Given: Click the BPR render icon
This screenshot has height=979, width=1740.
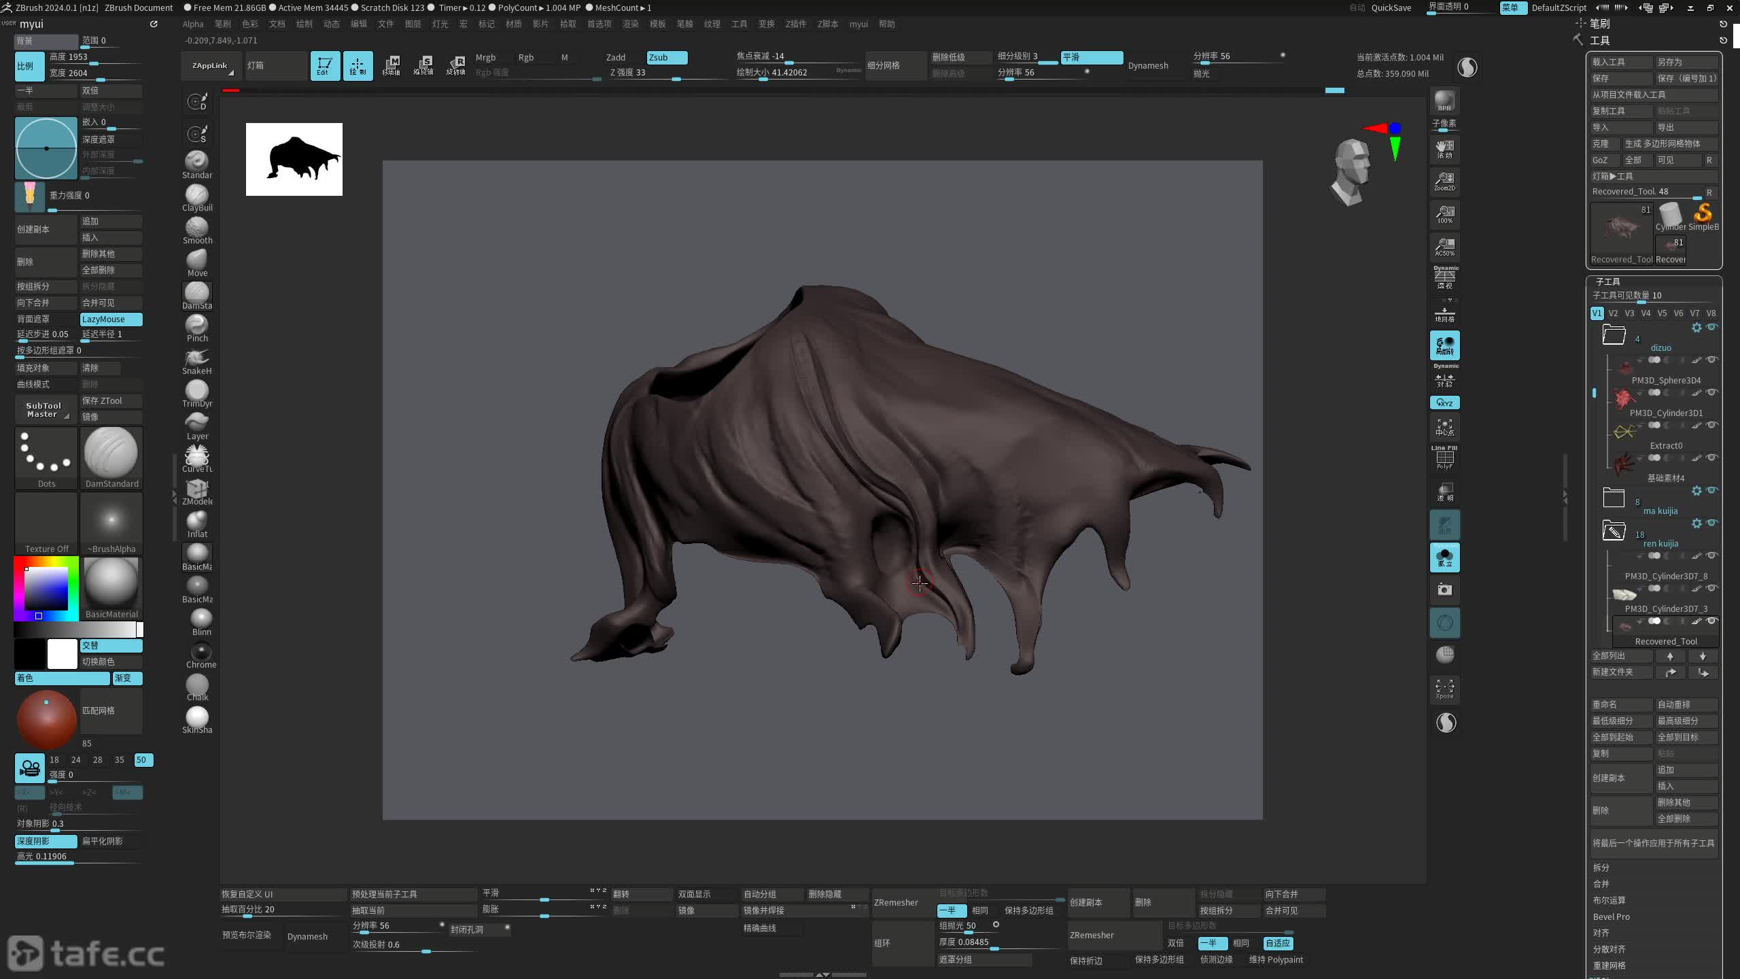Looking at the screenshot, I should [x=1444, y=101].
